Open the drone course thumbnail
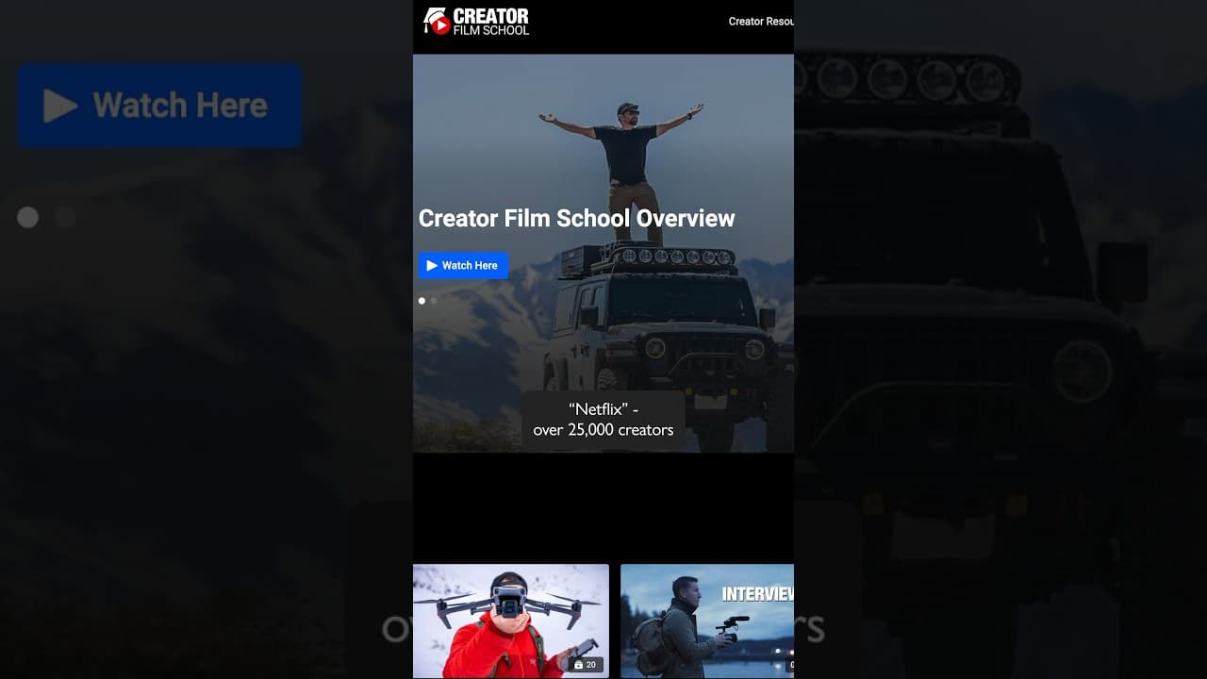 511,621
